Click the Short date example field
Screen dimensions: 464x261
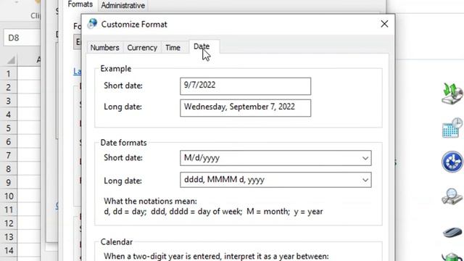(x=245, y=86)
